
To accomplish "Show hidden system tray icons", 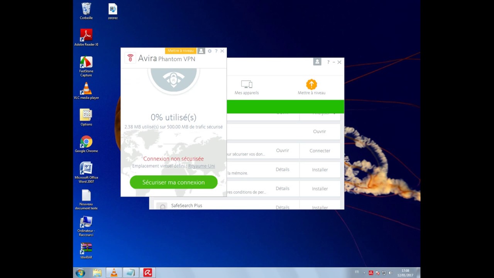I will [364, 273].
